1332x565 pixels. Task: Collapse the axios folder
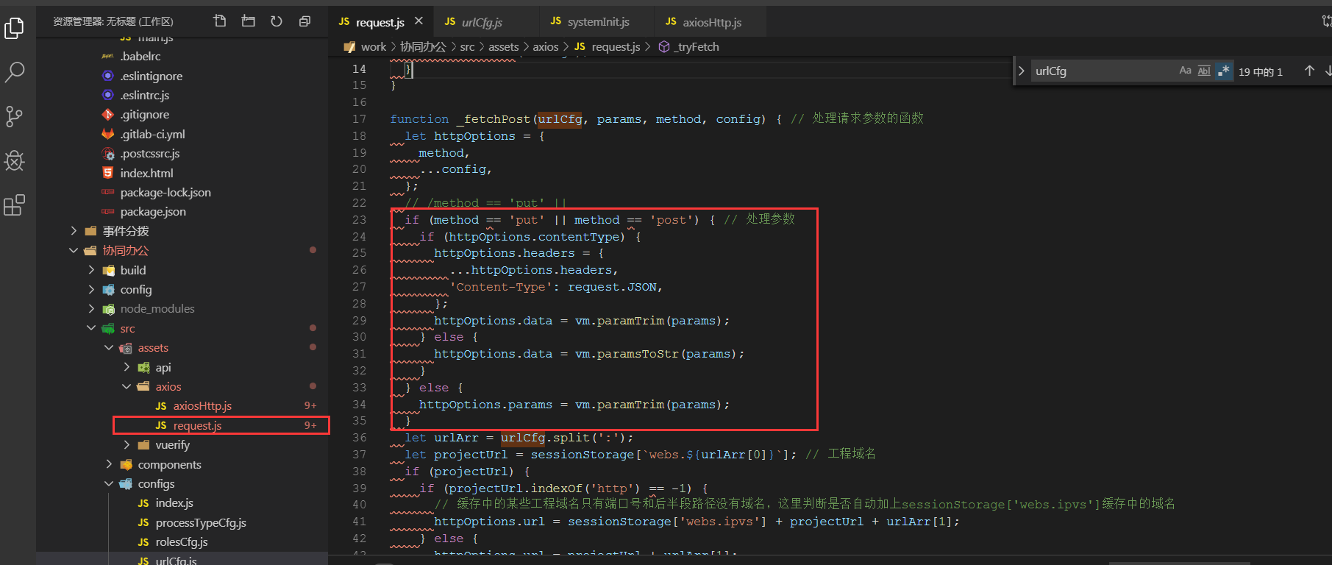click(127, 386)
